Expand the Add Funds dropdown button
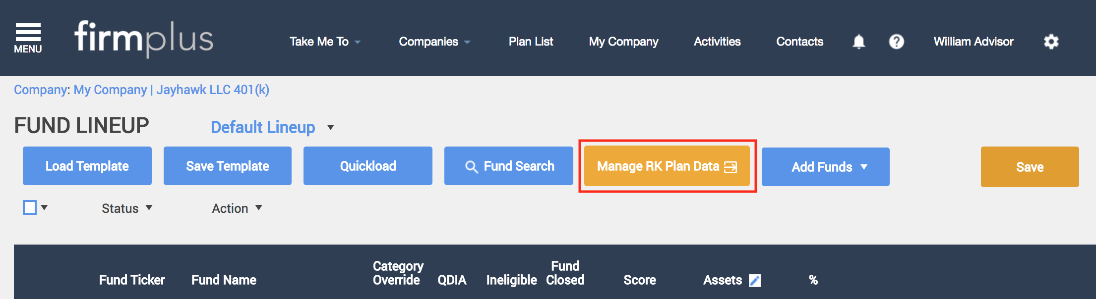The width and height of the screenshot is (1096, 299). 826,167
